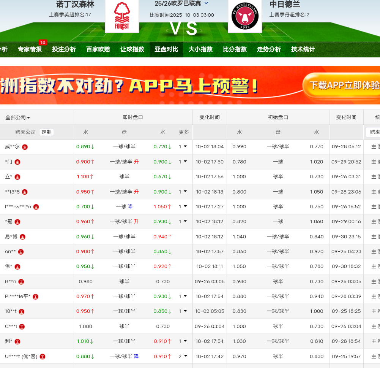Click the red 主 icon beside 立*
The width and height of the screenshot is (380, 368).
pyautogui.click(x=17, y=177)
